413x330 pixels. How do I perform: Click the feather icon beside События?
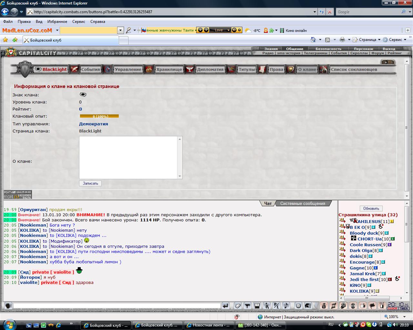[x=75, y=69]
